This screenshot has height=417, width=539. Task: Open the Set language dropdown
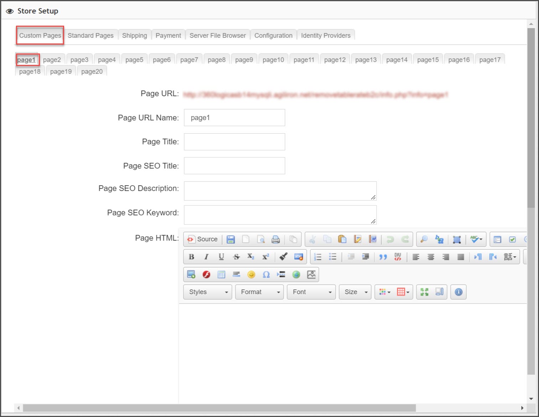coord(510,257)
